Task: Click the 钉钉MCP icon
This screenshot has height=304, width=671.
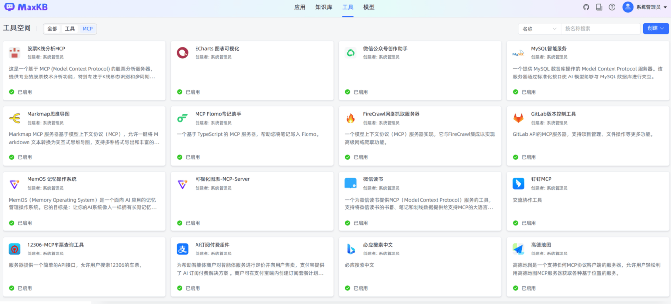Action: coord(519,184)
